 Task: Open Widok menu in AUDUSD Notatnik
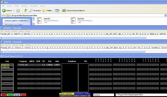pyautogui.click(x=21, y=31)
